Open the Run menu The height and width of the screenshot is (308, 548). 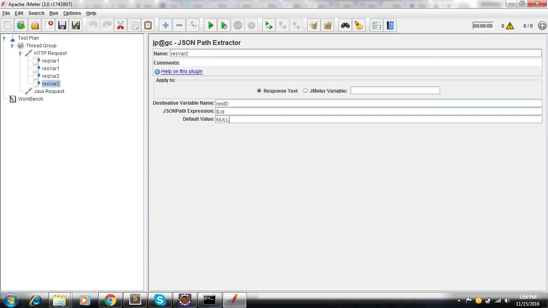click(x=54, y=13)
